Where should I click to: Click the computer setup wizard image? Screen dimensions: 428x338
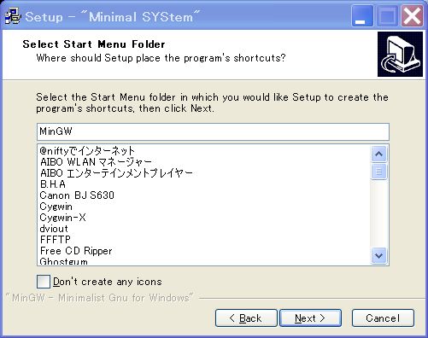[x=400, y=54]
